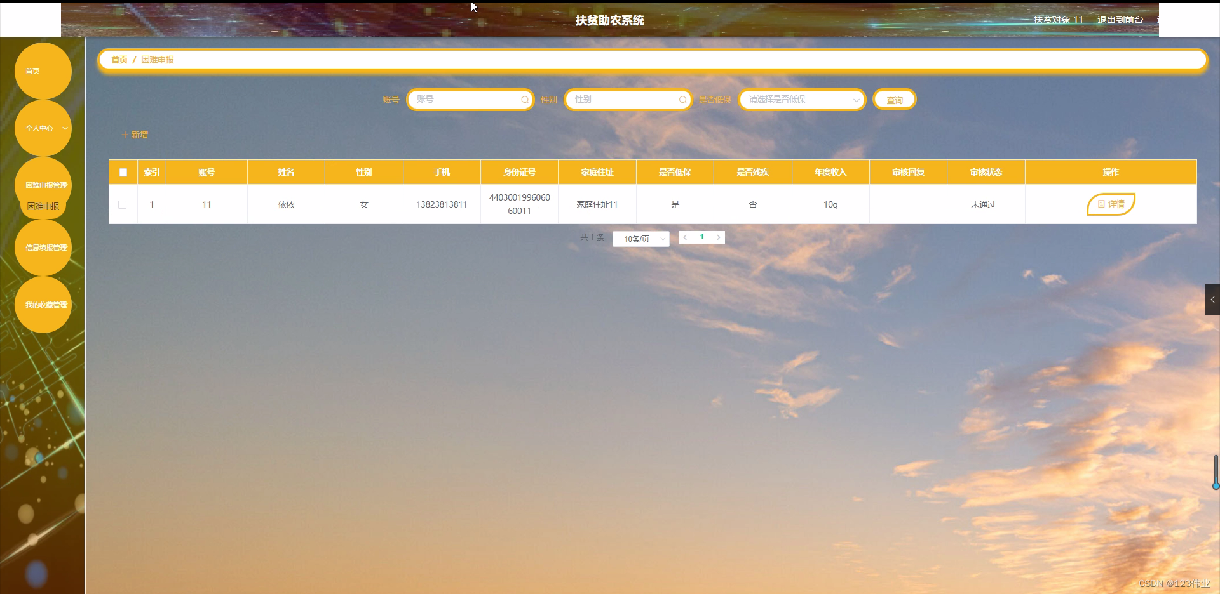Click the 性别 search magnifier icon
The width and height of the screenshot is (1220, 594).
tap(682, 100)
